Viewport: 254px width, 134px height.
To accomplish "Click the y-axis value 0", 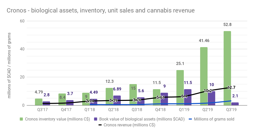I will 23,105.
